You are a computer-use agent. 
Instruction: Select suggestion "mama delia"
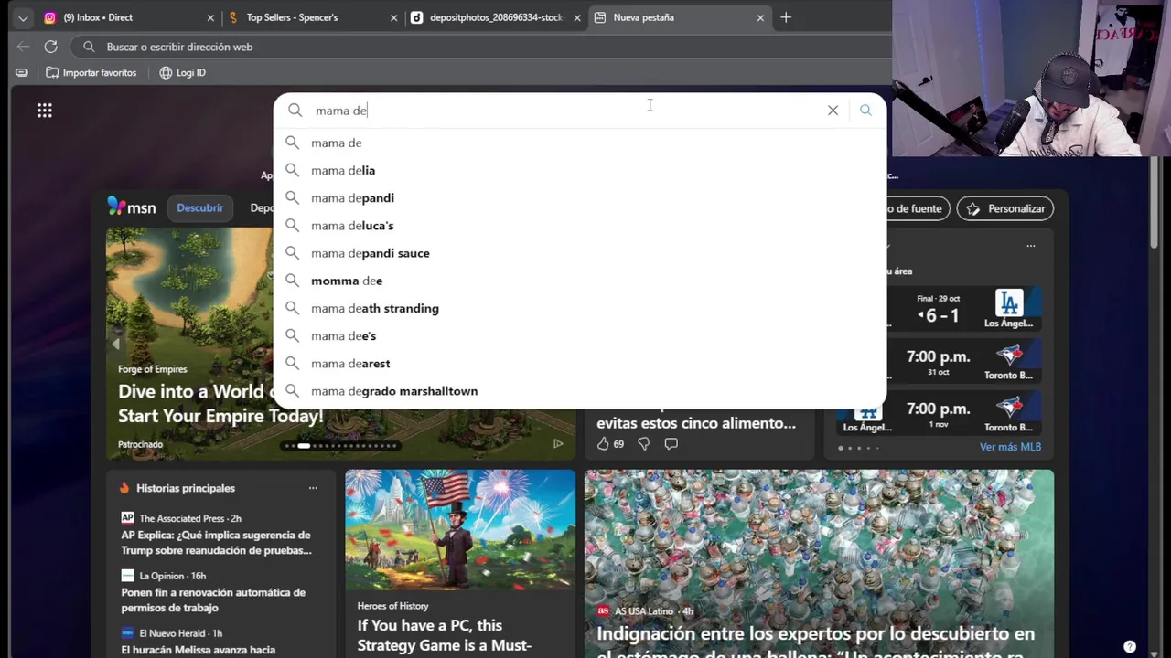pyautogui.click(x=580, y=170)
